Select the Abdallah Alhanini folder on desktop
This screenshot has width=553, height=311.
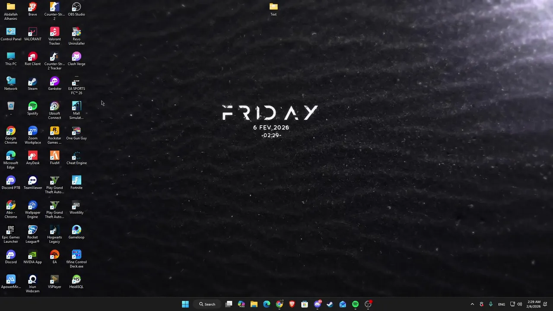11,11
